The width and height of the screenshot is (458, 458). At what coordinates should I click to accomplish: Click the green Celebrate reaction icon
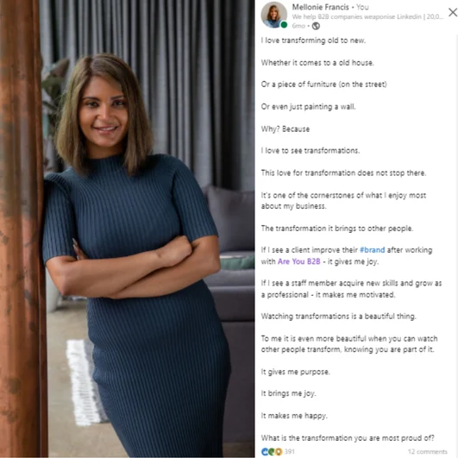coord(272,452)
